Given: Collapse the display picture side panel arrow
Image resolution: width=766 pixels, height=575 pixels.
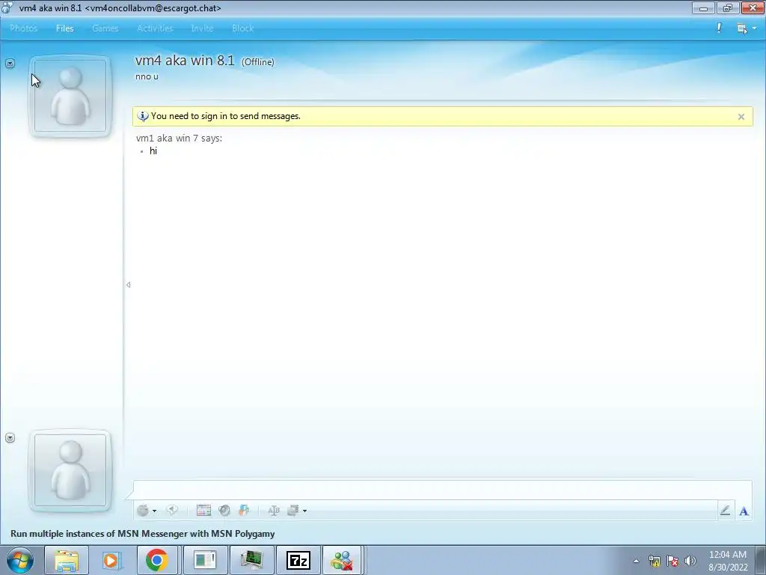Looking at the screenshot, I should [x=128, y=285].
